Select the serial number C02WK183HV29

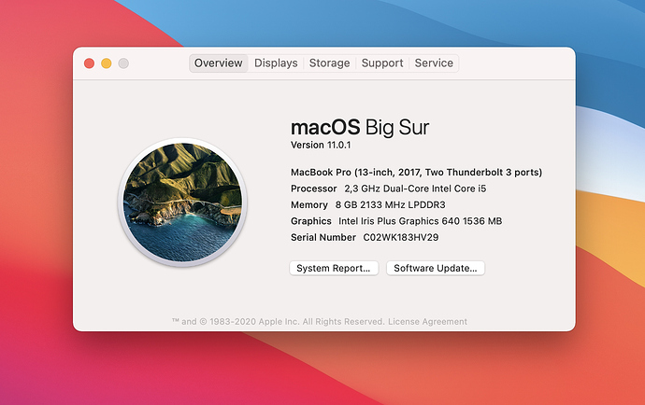[x=401, y=237]
